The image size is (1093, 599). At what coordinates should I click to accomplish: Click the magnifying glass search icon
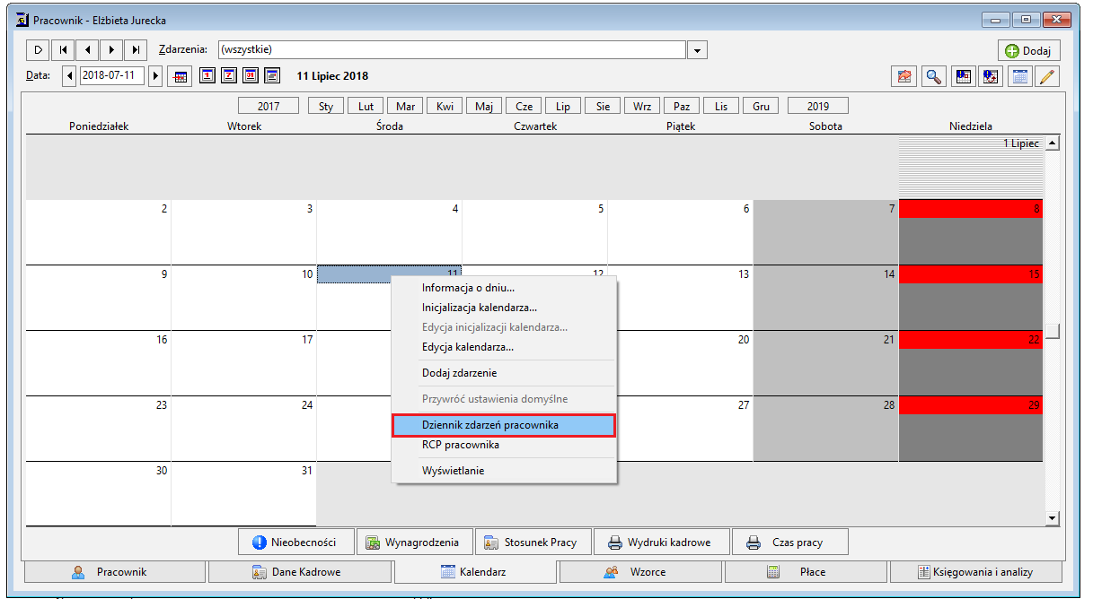935,76
